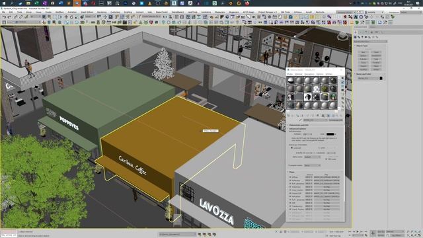Select the Unlink Selection tool

[x=20, y=17]
